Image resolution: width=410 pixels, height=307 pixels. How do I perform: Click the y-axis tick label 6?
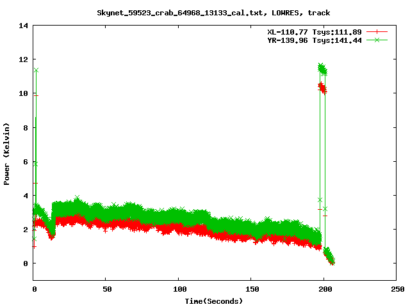pos(26,161)
